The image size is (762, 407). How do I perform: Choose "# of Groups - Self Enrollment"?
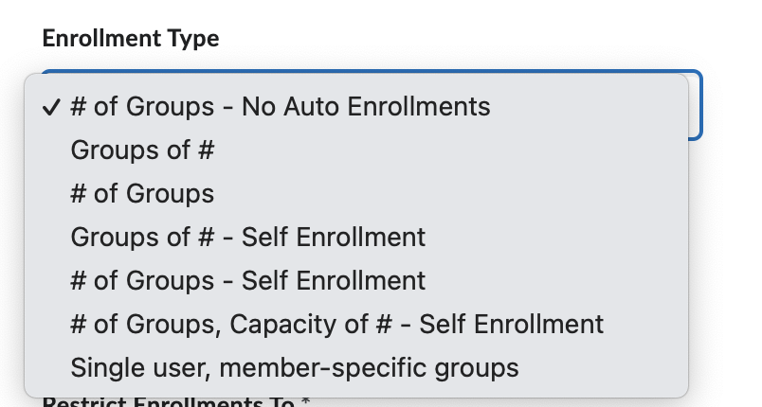point(247,280)
